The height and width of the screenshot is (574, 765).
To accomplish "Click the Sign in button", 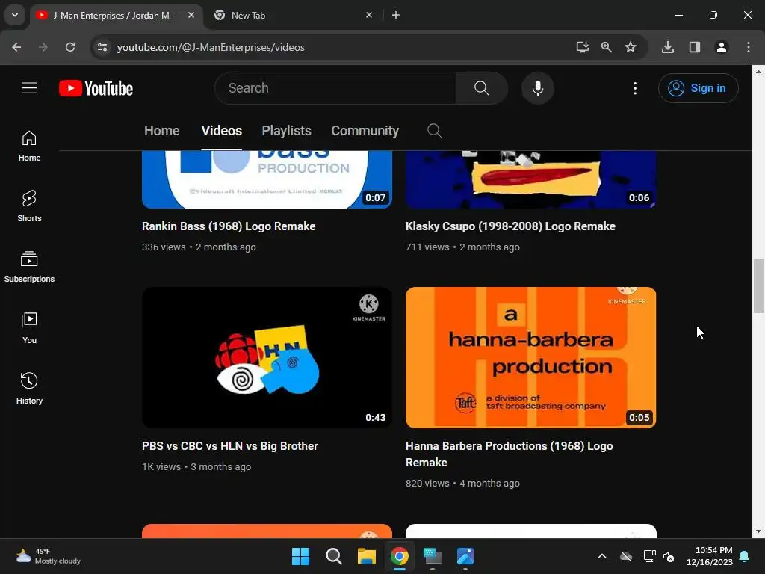I will pyautogui.click(x=699, y=88).
